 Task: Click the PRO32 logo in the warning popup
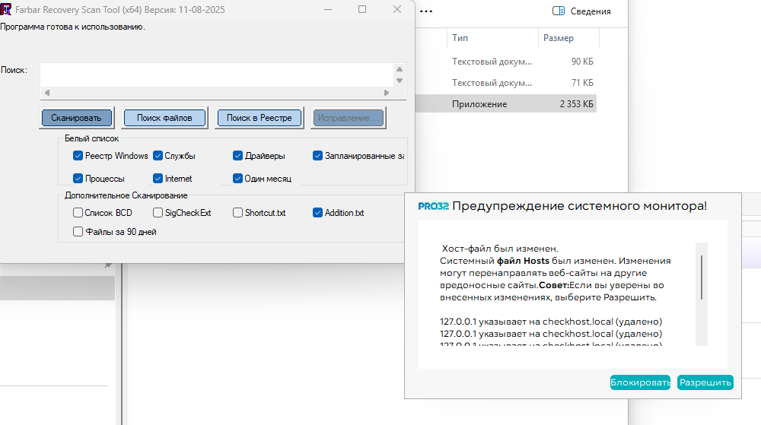point(434,206)
